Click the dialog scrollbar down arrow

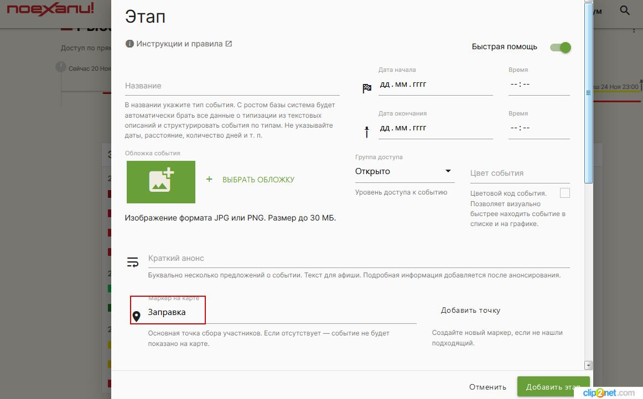pos(588,365)
